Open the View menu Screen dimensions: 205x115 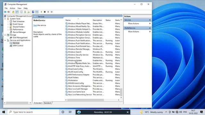coord(19,8)
